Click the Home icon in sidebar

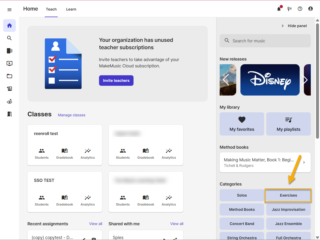pyautogui.click(x=9, y=26)
